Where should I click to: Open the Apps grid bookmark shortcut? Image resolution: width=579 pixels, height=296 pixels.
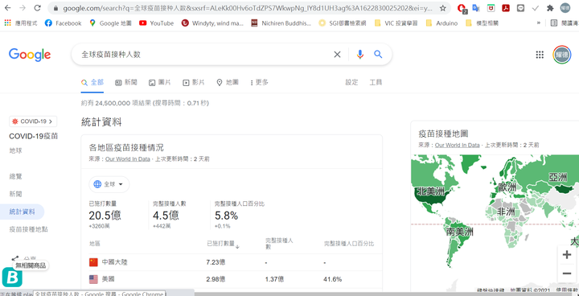click(21, 23)
